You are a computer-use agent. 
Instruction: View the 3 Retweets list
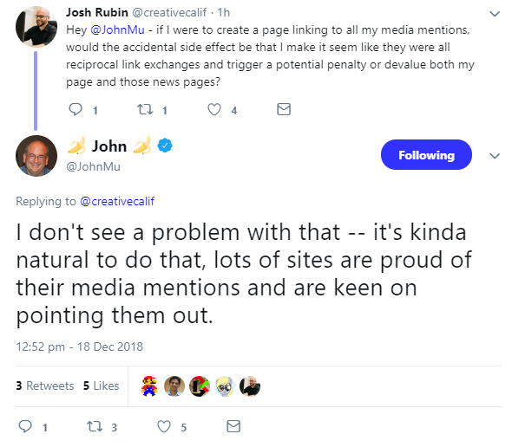tap(45, 385)
